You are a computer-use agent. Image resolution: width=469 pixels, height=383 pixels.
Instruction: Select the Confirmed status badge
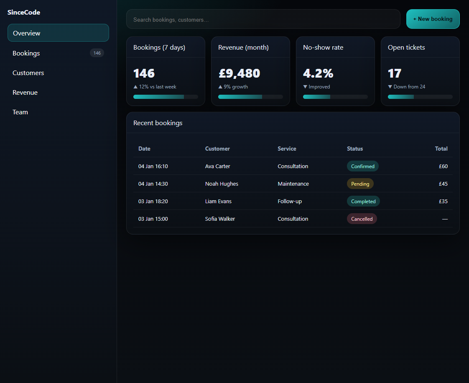(362, 166)
